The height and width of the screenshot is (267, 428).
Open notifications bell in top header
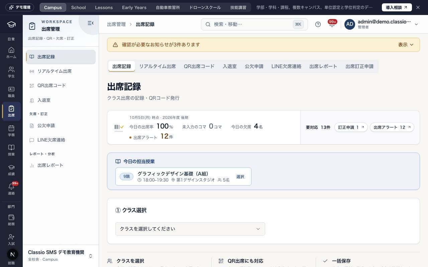tap(332, 24)
